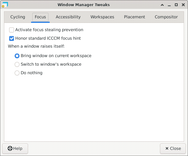
Task: Choose the Do nothing radio button
Action: point(17,73)
